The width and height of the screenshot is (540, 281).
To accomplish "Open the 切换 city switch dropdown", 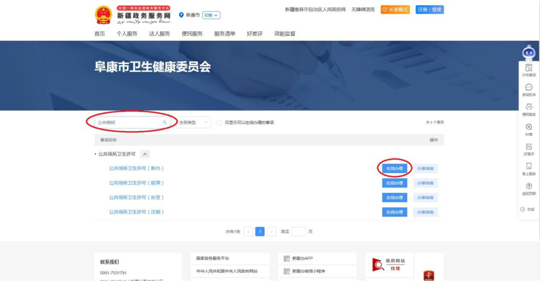I will pos(210,15).
